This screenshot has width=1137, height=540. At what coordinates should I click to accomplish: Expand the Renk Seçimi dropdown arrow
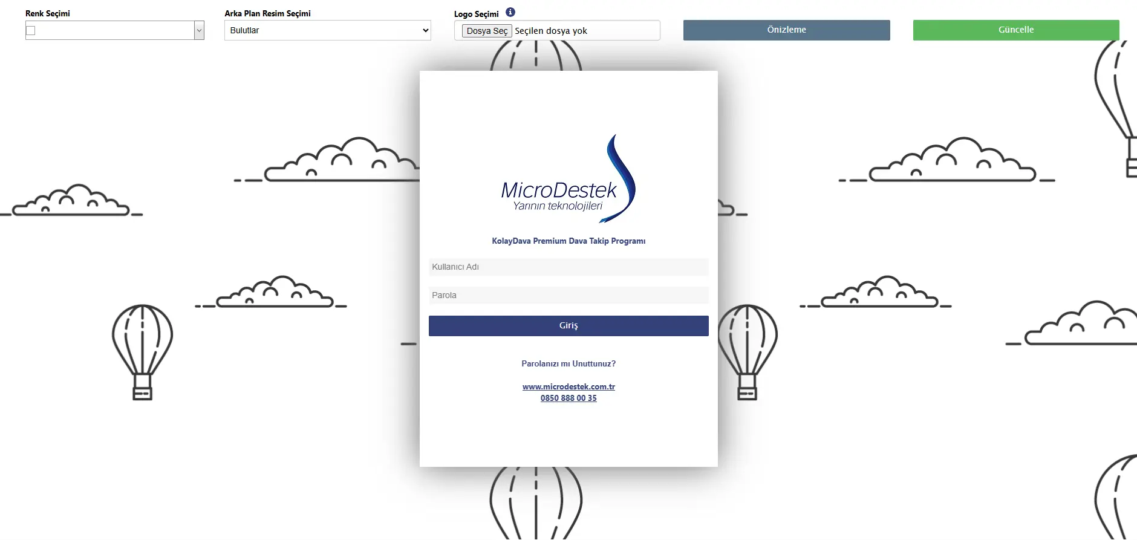click(x=199, y=30)
